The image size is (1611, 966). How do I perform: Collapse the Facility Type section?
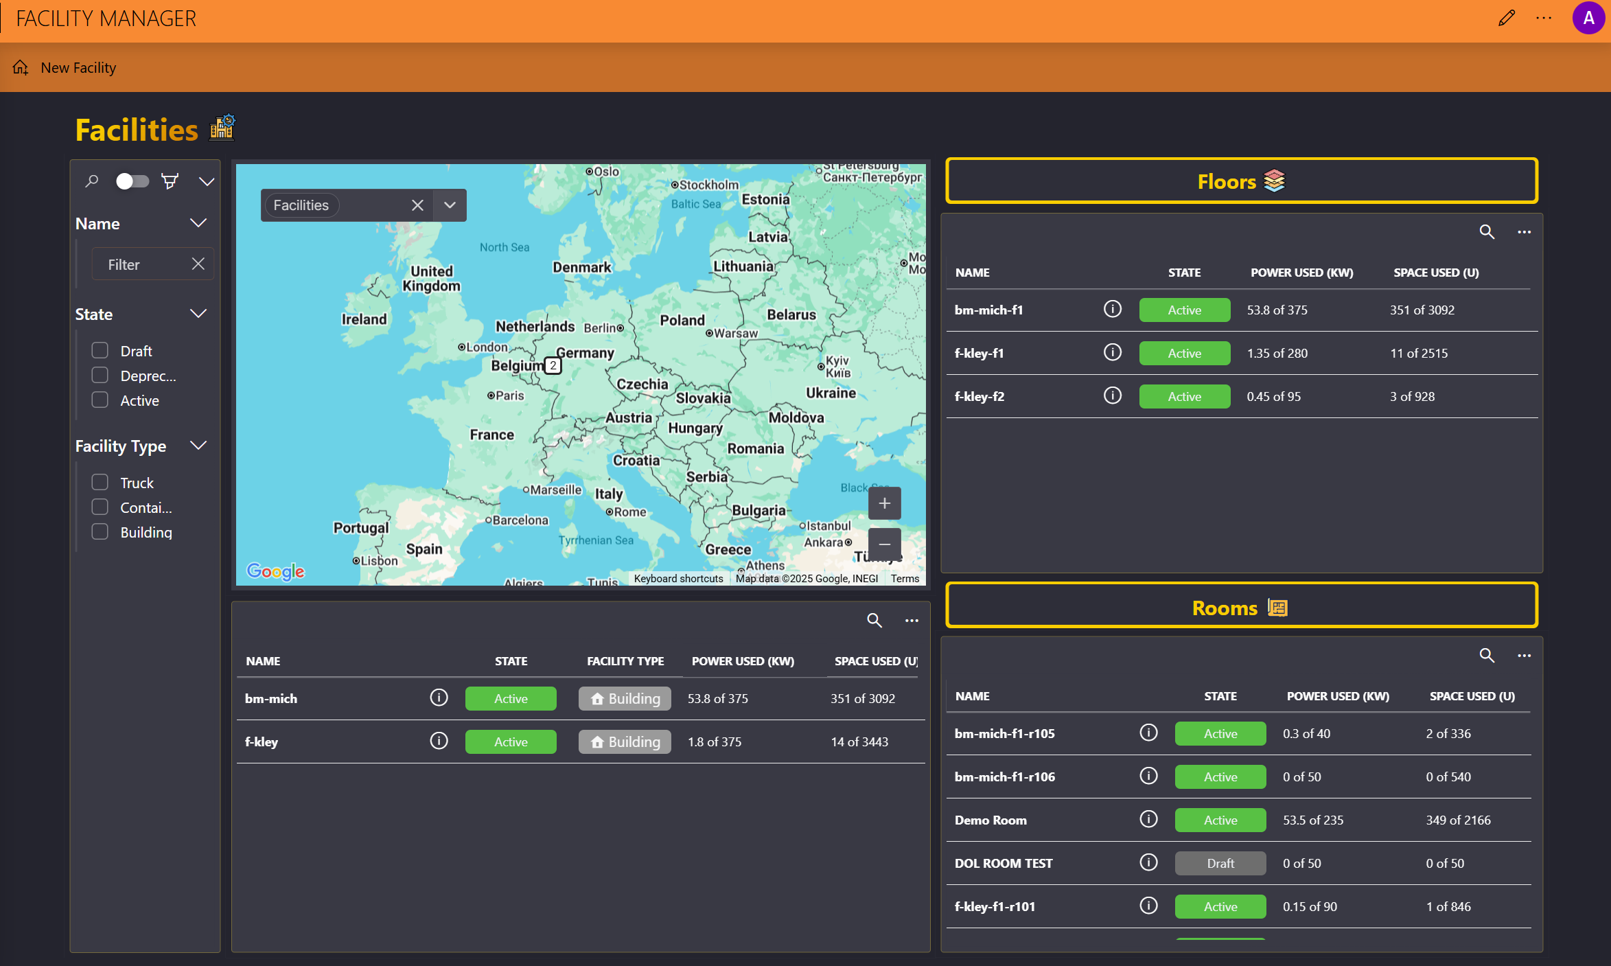pyautogui.click(x=198, y=445)
